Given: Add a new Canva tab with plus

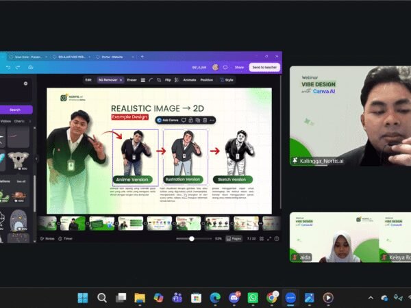Looking at the screenshot, I should coord(142,57).
